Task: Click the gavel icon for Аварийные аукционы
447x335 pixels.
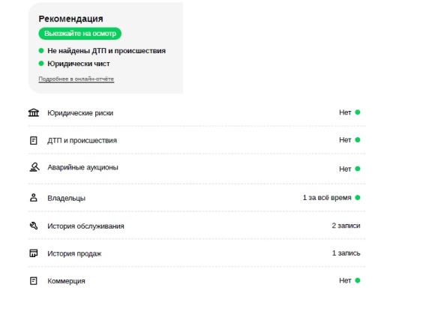Action: click(34, 167)
